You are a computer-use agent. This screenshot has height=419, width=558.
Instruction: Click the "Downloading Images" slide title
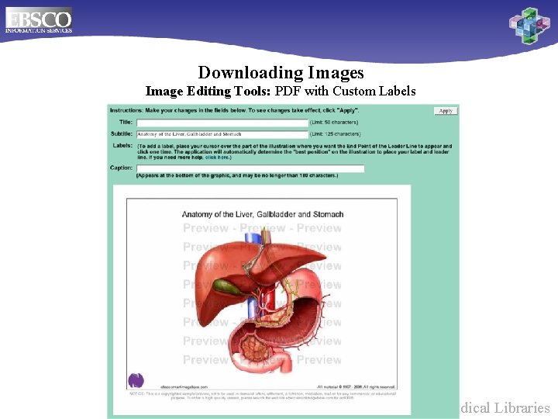tap(281, 72)
